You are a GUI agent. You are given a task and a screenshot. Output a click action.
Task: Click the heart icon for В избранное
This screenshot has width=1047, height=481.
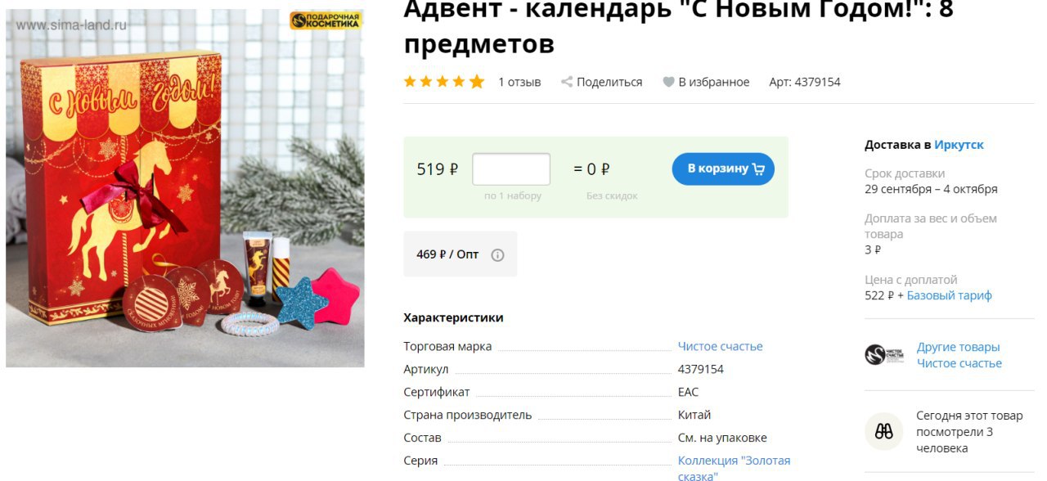[x=668, y=82]
